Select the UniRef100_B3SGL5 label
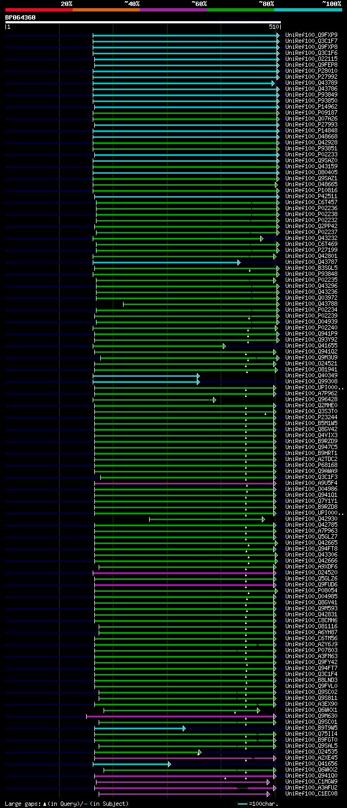Screen dimensions: 347x808 click(311, 268)
